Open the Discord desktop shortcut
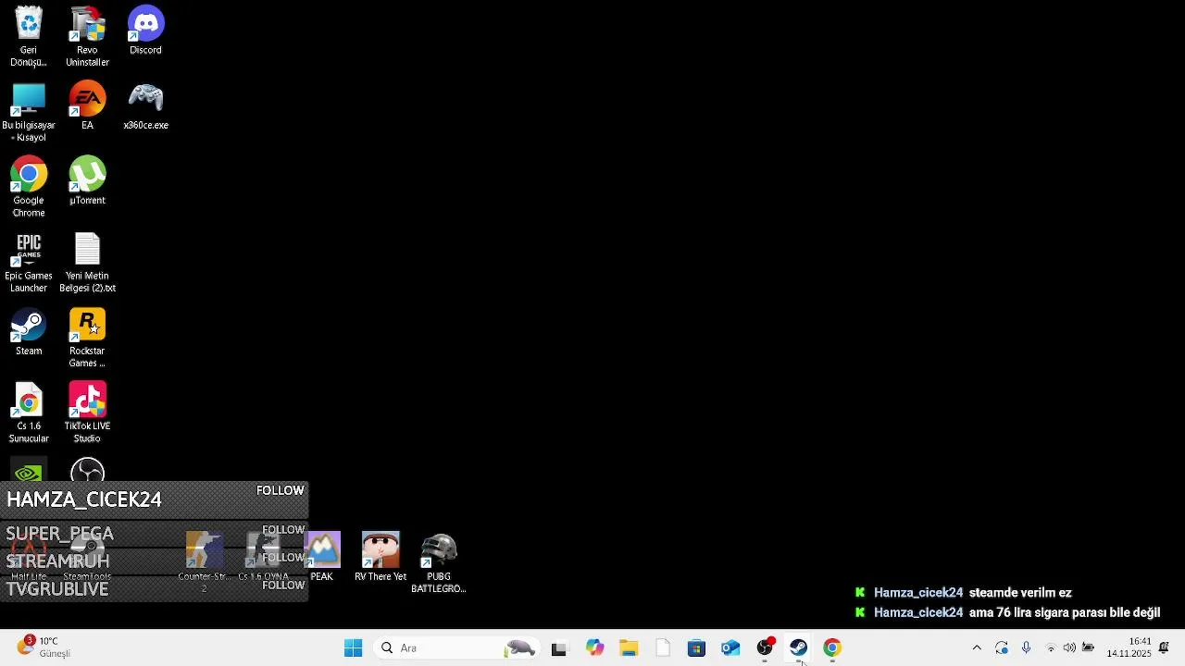The height and width of the screenshot is (666, 1185). point(145,31)
